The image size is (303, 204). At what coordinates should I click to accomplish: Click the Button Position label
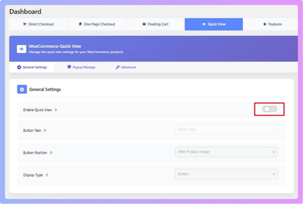coord(35,153)
